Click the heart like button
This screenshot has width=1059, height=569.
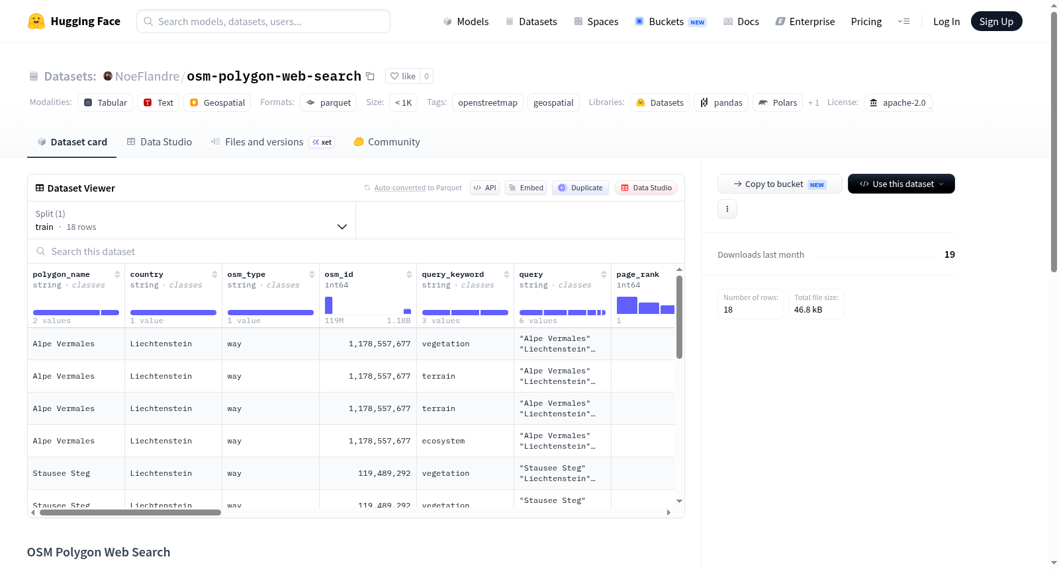pos(402,76)
